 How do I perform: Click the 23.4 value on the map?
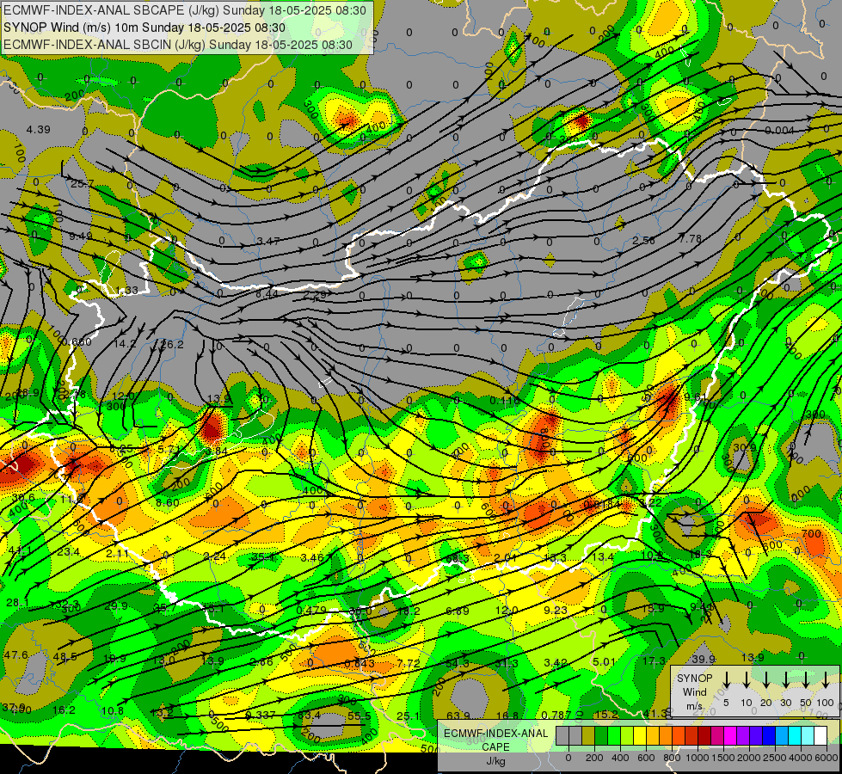tap(69, 551)
